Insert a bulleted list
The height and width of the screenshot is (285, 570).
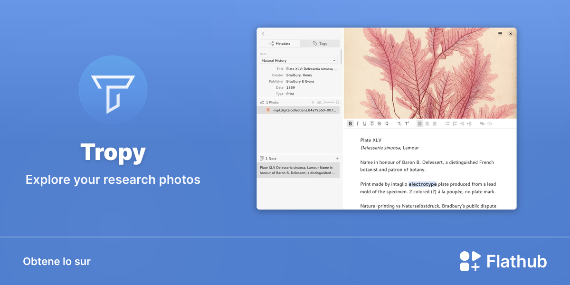[447, 123]
